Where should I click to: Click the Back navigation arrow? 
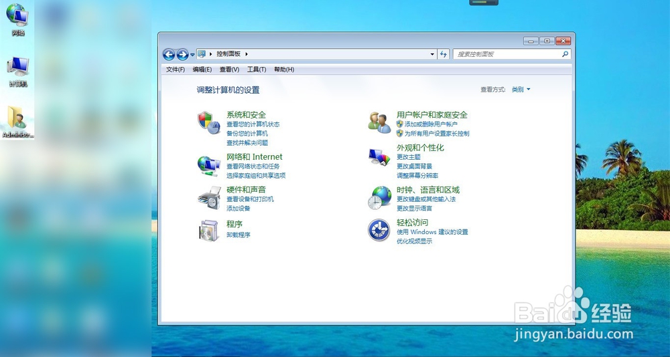click(x=169, y=54)
